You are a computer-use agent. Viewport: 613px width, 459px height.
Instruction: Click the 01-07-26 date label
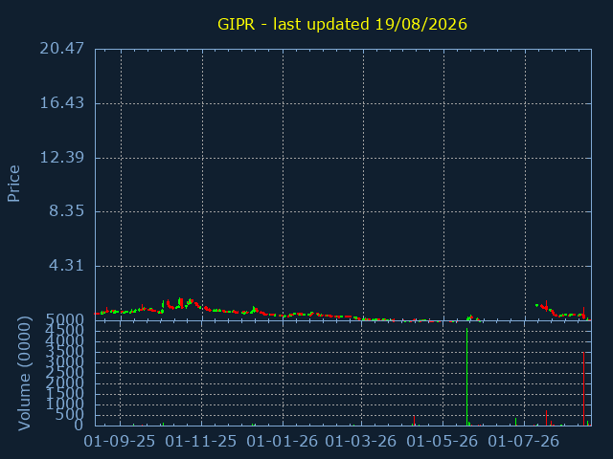pyautogui.click(x=524, y=442)
